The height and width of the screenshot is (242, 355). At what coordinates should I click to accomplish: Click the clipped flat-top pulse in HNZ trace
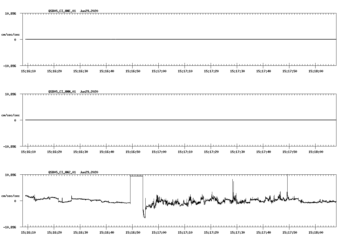coord(136,176)
